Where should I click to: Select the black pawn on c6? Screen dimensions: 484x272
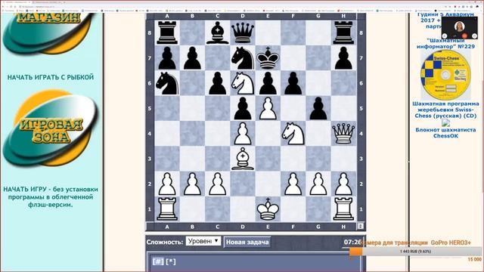[x=218, y=83]
